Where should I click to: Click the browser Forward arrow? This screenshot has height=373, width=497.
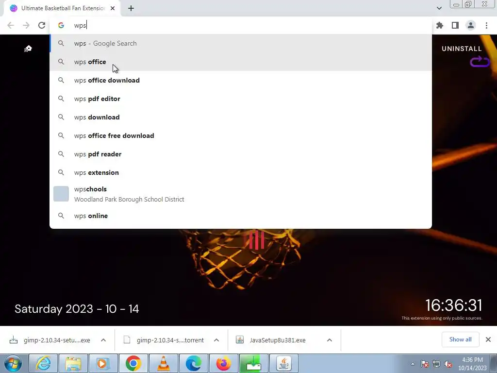click(26, 25)
